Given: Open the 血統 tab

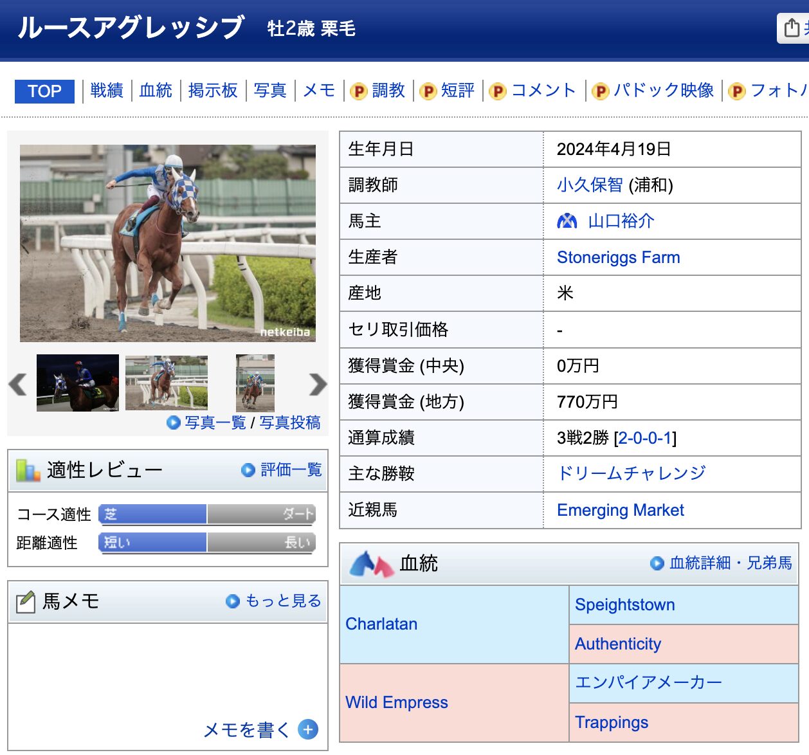Looking at the screenshot, I should click(x=156, y=91).
